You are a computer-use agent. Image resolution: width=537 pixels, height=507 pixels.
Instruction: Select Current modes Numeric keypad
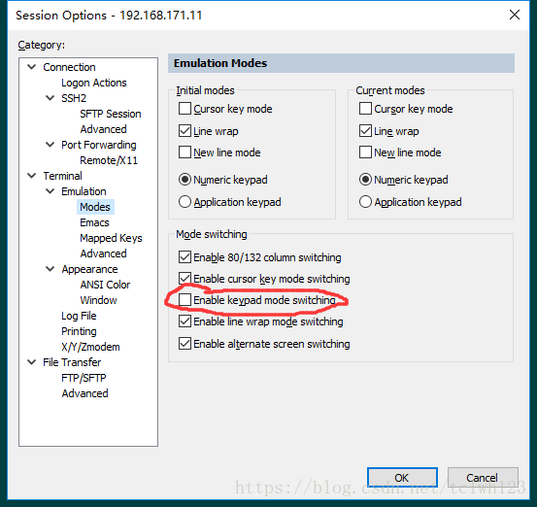click(365, 180)
